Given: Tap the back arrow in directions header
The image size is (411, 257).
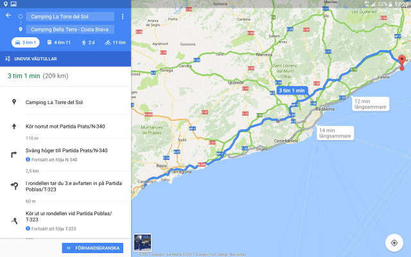Looking at the screenshot, I should [8, 15].
